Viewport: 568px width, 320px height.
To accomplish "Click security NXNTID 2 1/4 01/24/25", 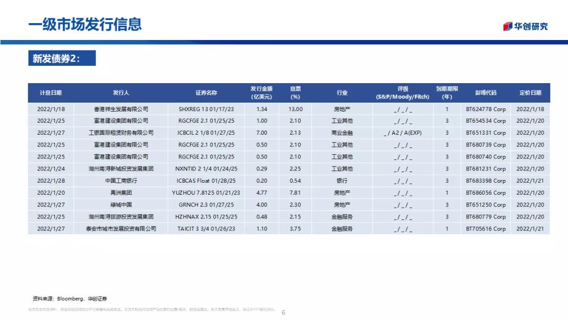I will 206,168.
